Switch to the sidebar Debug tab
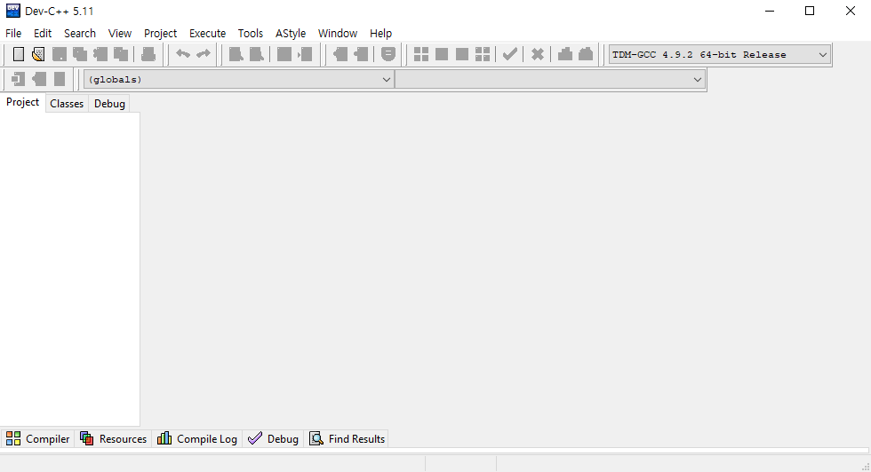Viewport: 871px width, 472px height. [109, 104]
